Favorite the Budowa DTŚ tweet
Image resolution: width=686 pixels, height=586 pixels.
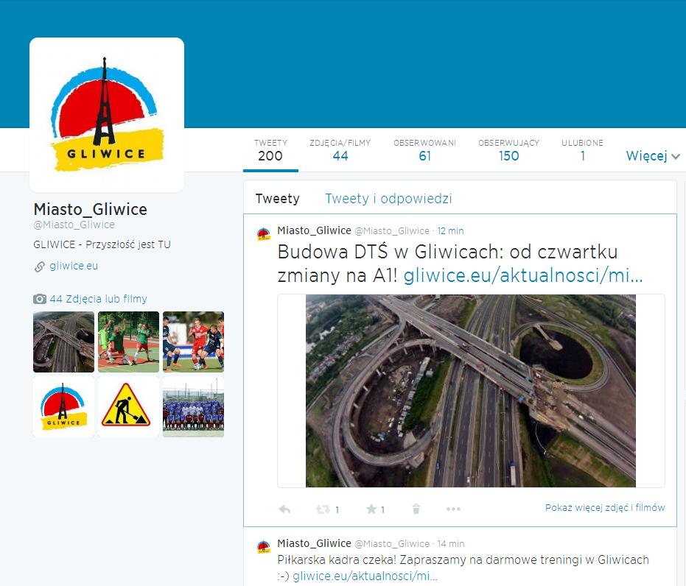tap(371, 509)
